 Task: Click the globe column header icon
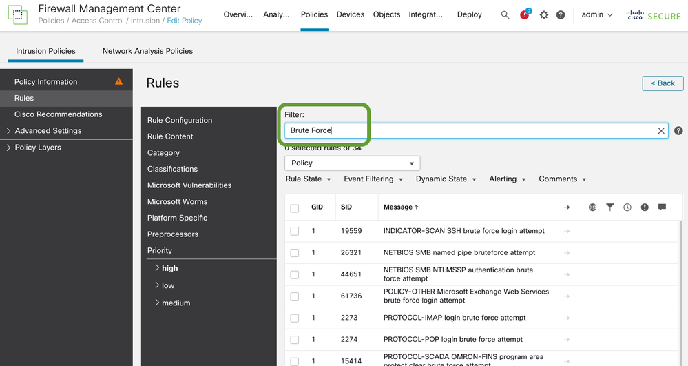[592, 207]
